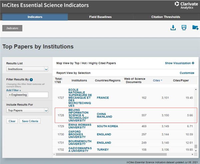Screen dimensions: 200x164
Task: Select the Indicators tab
Action: [x=35, y=17]
